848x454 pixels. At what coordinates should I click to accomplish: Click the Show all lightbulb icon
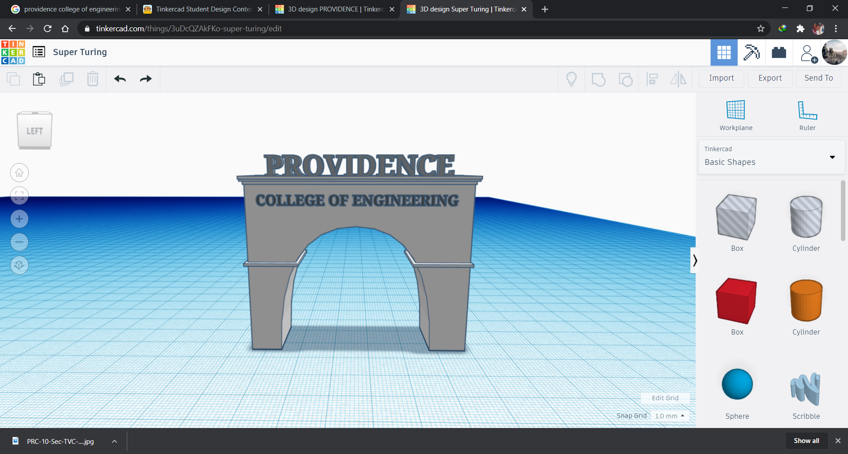coord(572,79)
